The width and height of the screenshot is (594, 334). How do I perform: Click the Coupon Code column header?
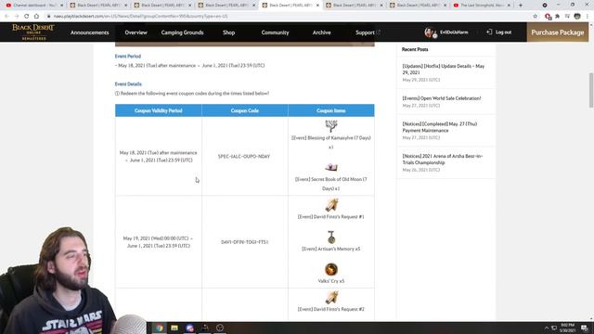[x=245, y=110]
